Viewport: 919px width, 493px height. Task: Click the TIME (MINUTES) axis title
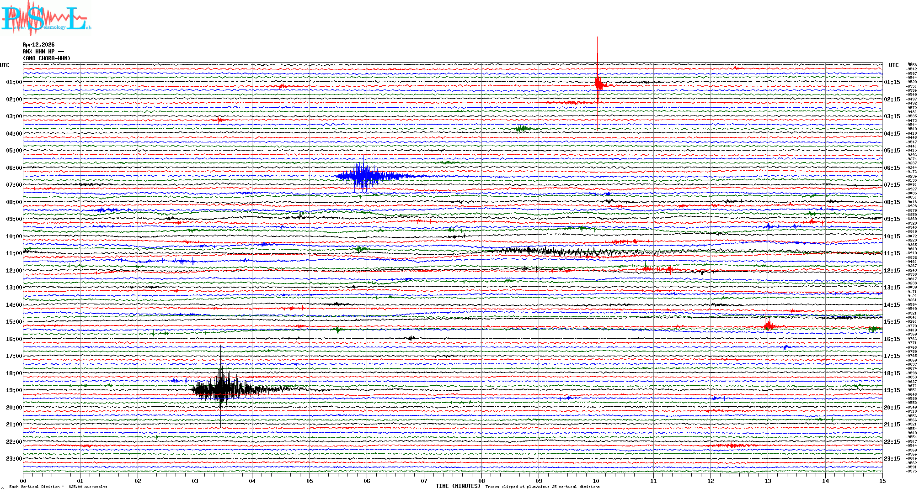pyautogui.click(x=458, y=486)
